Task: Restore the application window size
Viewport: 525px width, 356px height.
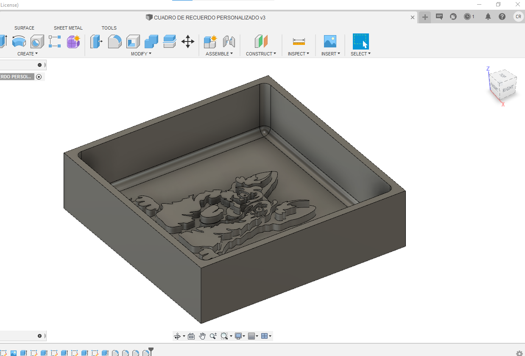Action: point(498,4)
